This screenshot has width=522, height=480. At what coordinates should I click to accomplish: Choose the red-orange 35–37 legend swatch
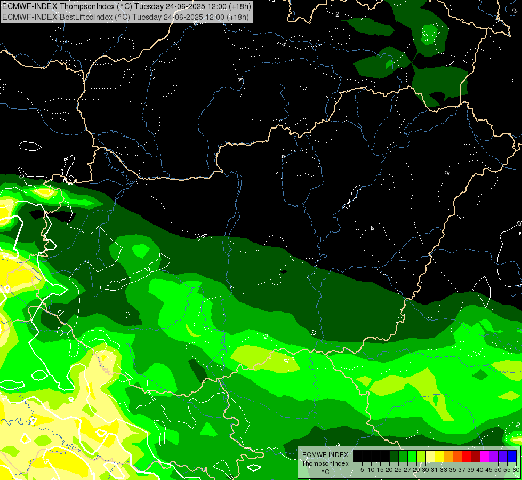[457, 456]
